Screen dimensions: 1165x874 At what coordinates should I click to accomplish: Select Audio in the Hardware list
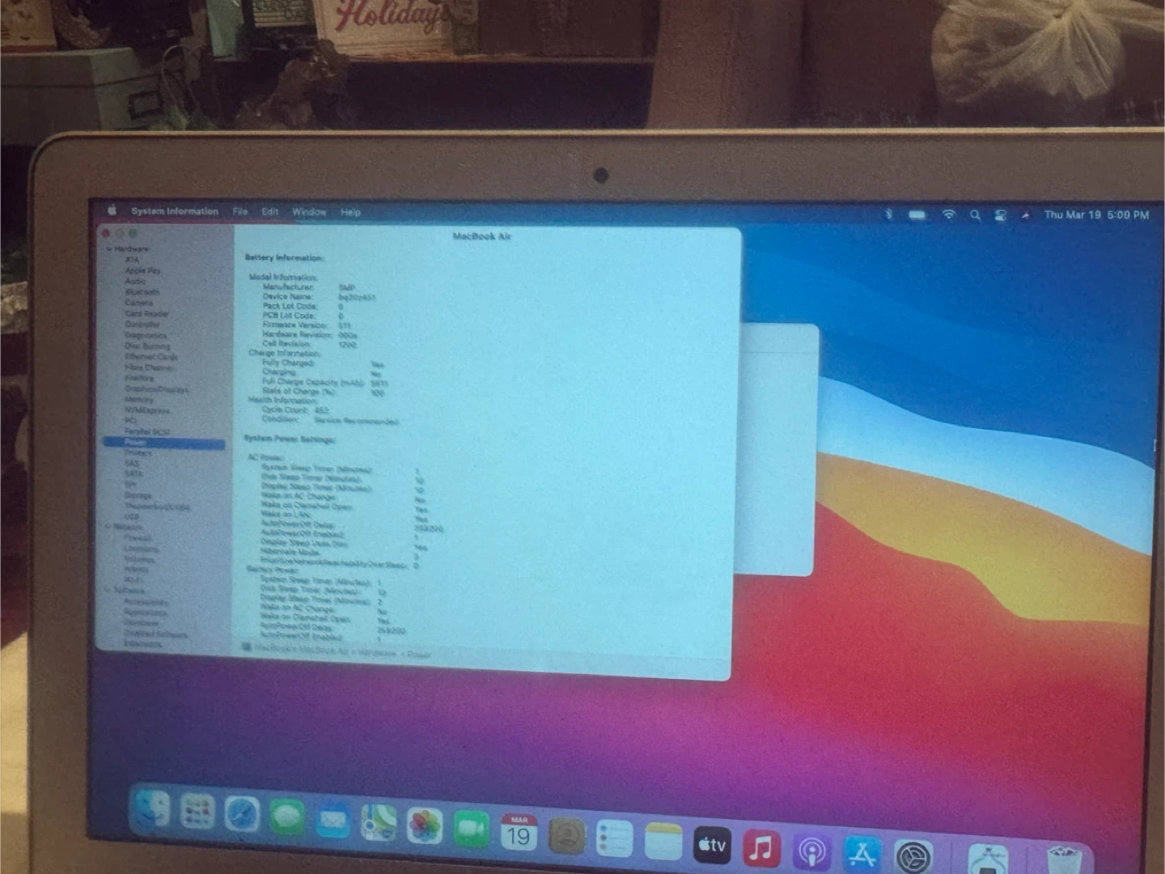(x=135, y=281)
